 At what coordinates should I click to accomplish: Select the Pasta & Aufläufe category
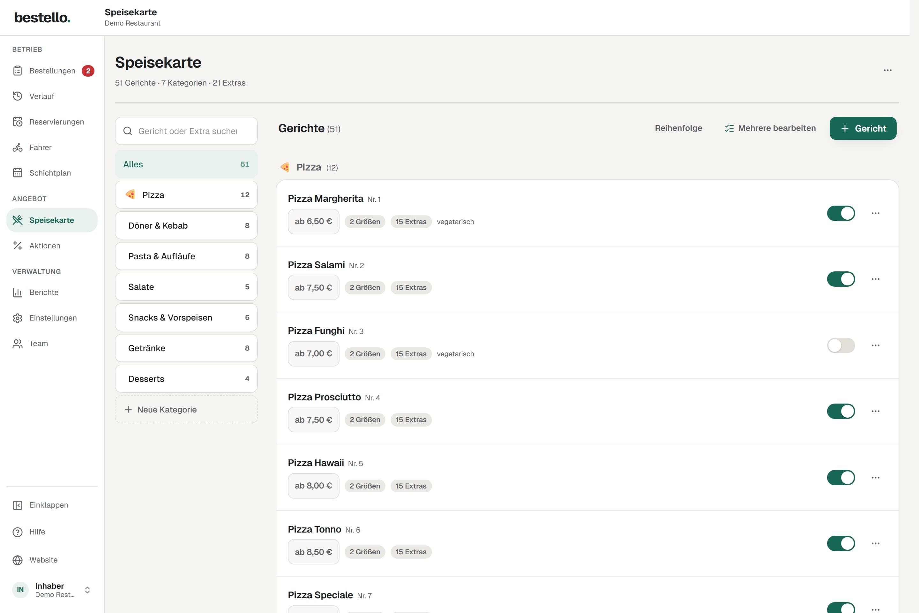click(x=186, y=256)
